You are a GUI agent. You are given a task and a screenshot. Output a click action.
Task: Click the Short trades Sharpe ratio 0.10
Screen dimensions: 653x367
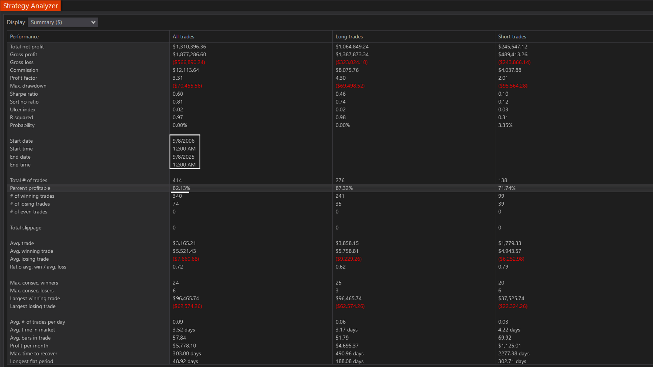[x=503, y=94]
